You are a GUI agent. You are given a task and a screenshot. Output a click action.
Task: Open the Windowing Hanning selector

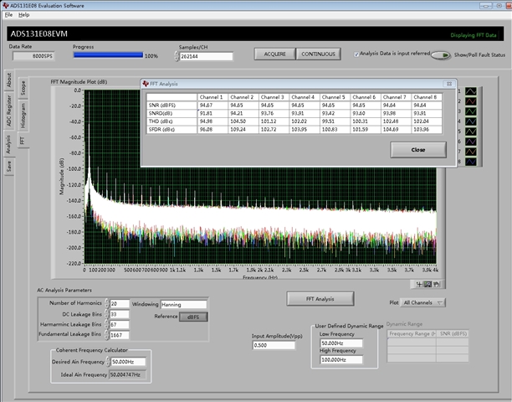coord(183,305)
